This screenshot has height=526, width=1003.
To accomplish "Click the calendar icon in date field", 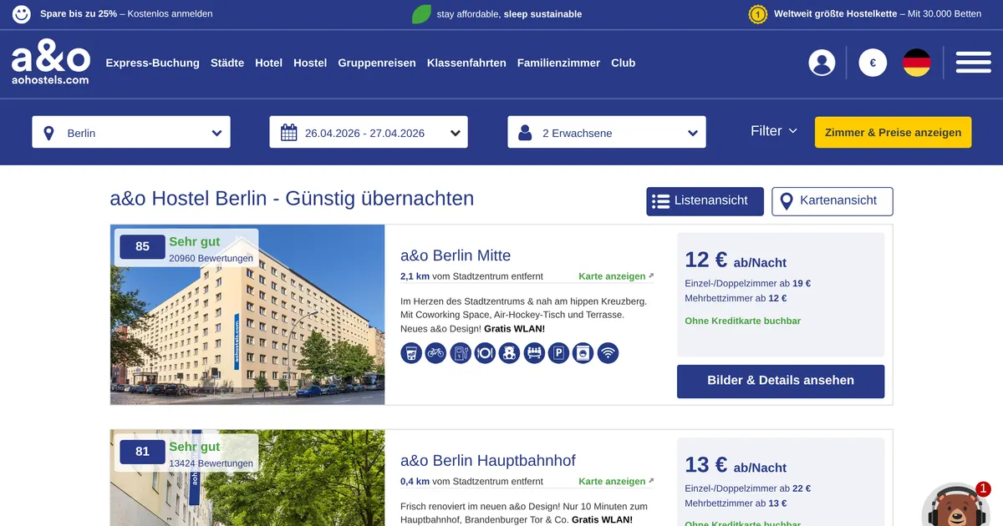I will click(x=289, y=133).
